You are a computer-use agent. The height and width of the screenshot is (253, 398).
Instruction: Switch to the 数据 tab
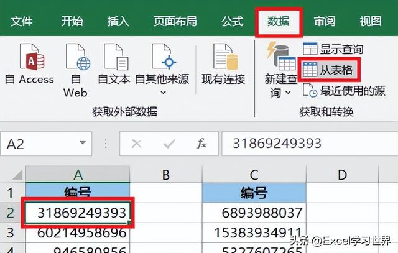pyautogui.click(x=279, y=21)
